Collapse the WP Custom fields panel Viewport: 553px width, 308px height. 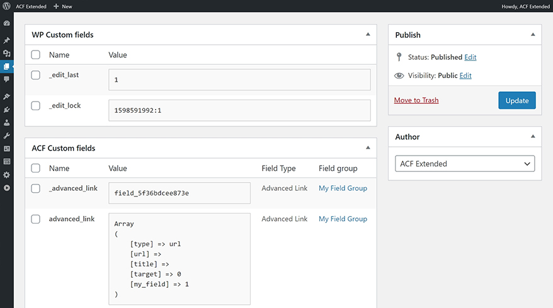click(368, 35)
